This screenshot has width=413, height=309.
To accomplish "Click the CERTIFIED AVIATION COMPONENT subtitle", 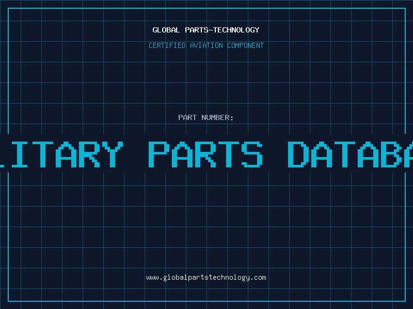I will tap(206, 45).
